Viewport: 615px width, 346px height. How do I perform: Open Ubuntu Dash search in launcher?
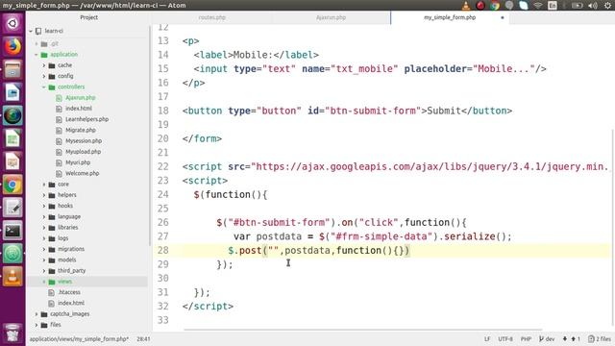coord(12,23)
